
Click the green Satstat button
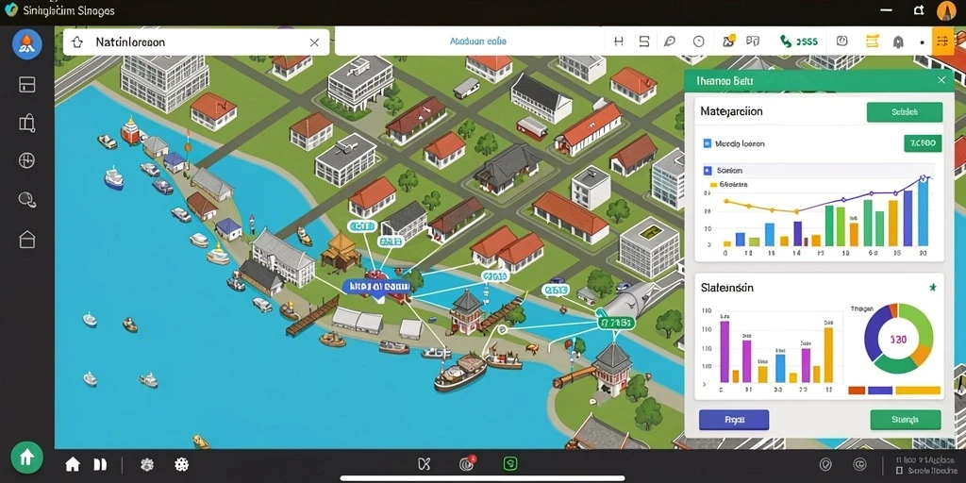(905, 112)
